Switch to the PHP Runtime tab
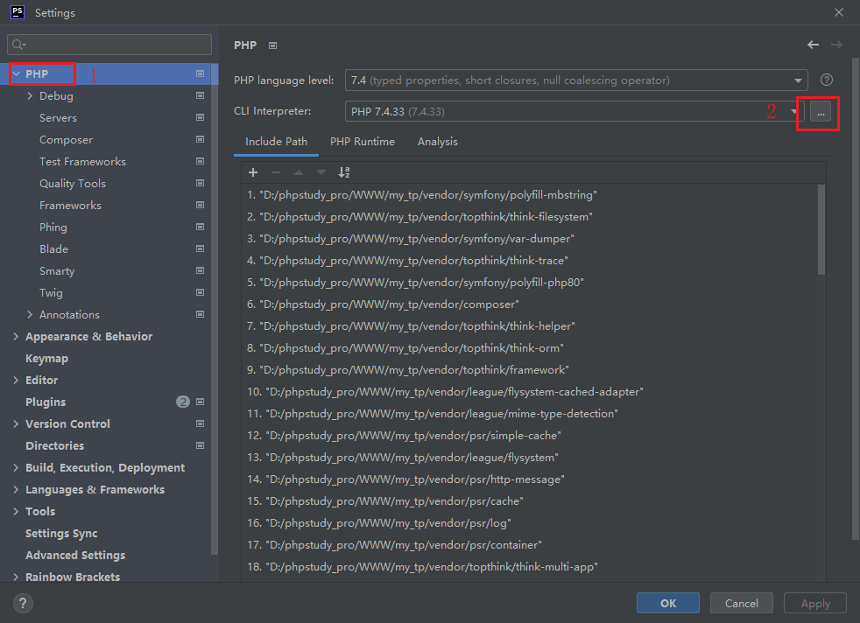 (x=362, y=142)
